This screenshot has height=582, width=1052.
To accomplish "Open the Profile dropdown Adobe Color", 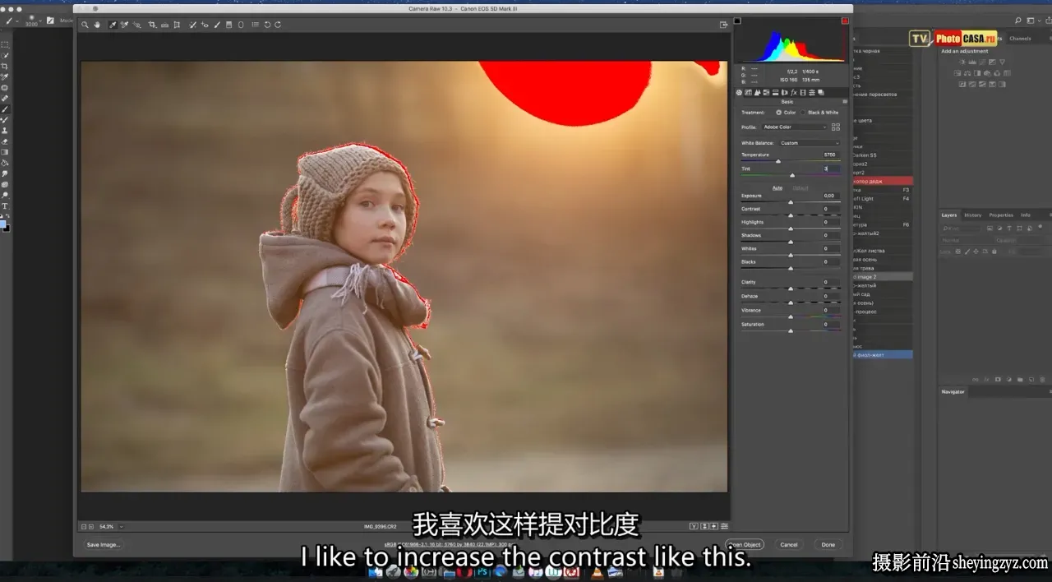I will click(795, 127).
